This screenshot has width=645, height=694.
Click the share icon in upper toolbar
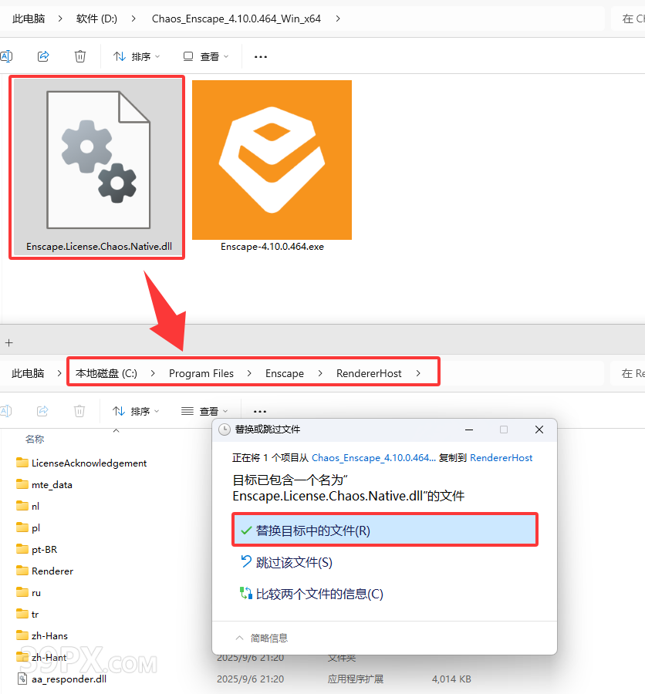coord(43,56)
